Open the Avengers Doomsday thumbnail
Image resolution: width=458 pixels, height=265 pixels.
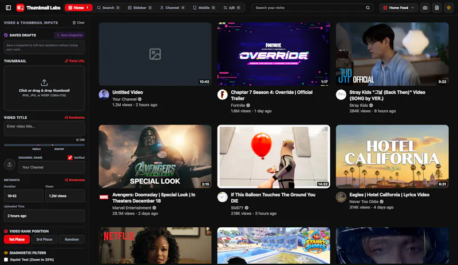click(155, 156)
